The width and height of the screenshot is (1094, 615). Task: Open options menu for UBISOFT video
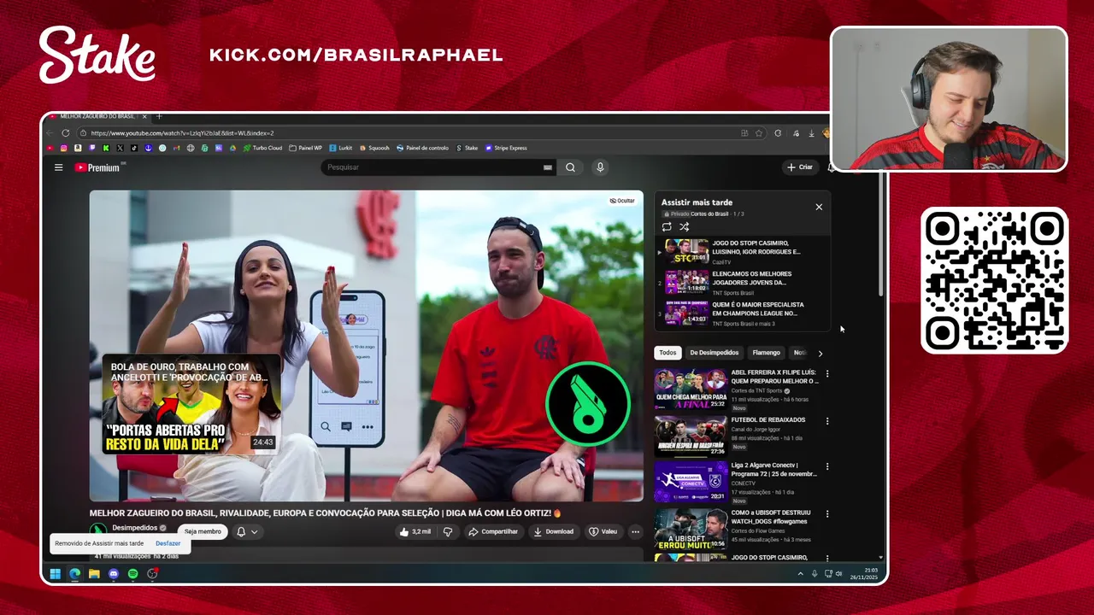[x=826, y=513]
